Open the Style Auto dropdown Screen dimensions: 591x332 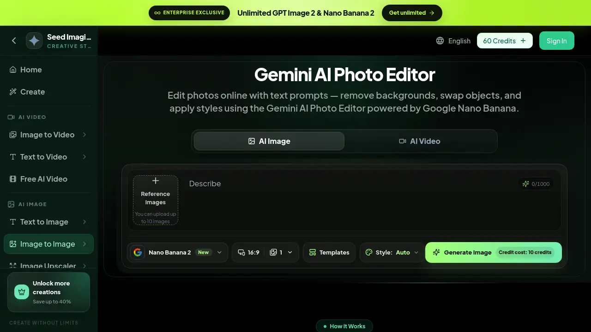click(x=392, y=252)
